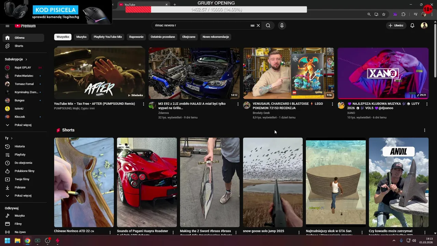
Task: Expand the Ty section chevron
Action: click(12, 138)
